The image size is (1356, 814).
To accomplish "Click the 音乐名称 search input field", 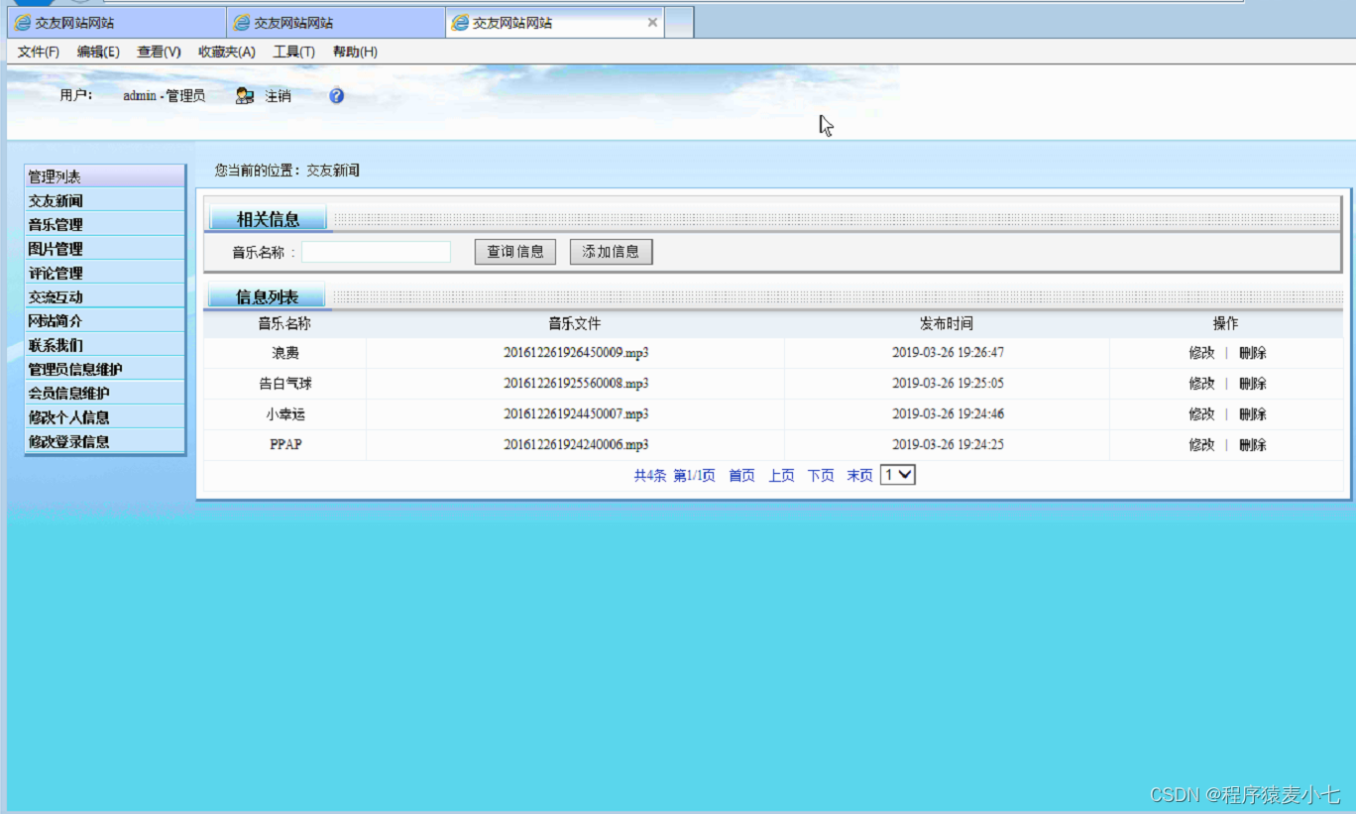I will pyautogui.click(x=377, y=252).
